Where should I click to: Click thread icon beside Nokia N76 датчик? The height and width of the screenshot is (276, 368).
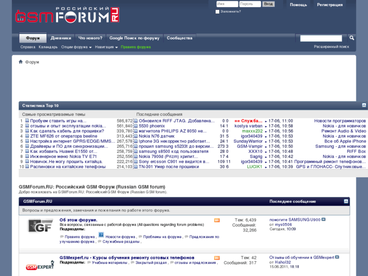(x=136, y=136)
